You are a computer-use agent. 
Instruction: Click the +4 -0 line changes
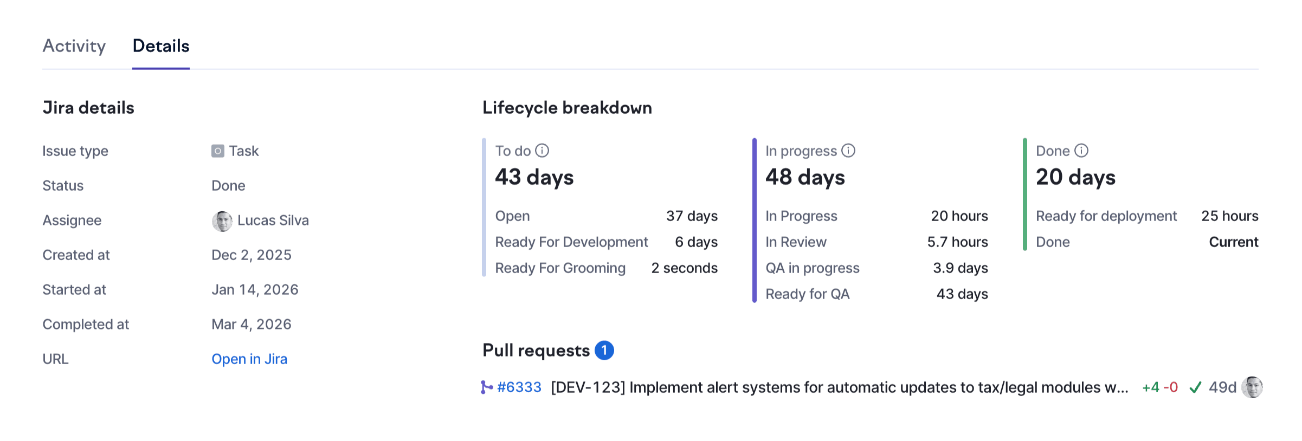point(1160,387)
